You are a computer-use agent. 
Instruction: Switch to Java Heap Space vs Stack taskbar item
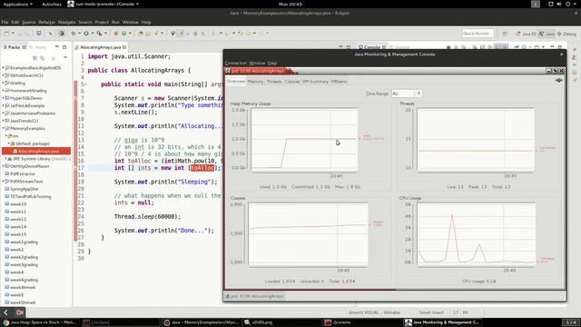point(40,322)
